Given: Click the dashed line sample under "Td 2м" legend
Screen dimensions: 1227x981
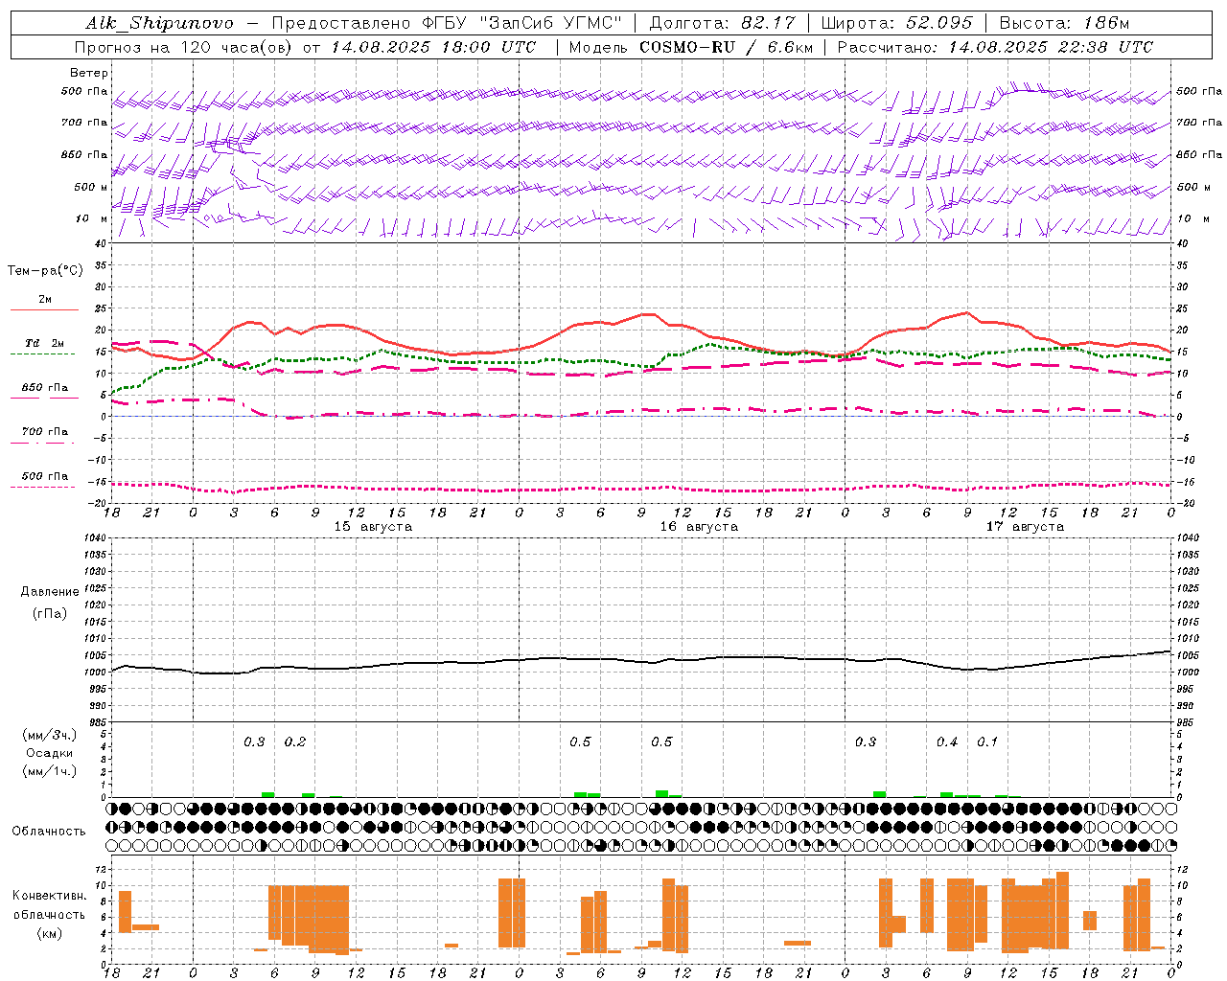Looking at the screenshot, I should click(x=42, y=354).
